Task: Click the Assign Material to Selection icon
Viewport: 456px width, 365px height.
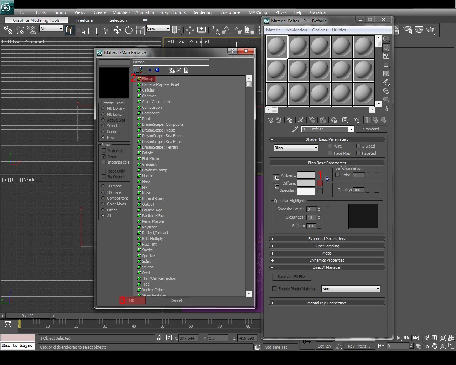Action: click(x=289, y=120)
